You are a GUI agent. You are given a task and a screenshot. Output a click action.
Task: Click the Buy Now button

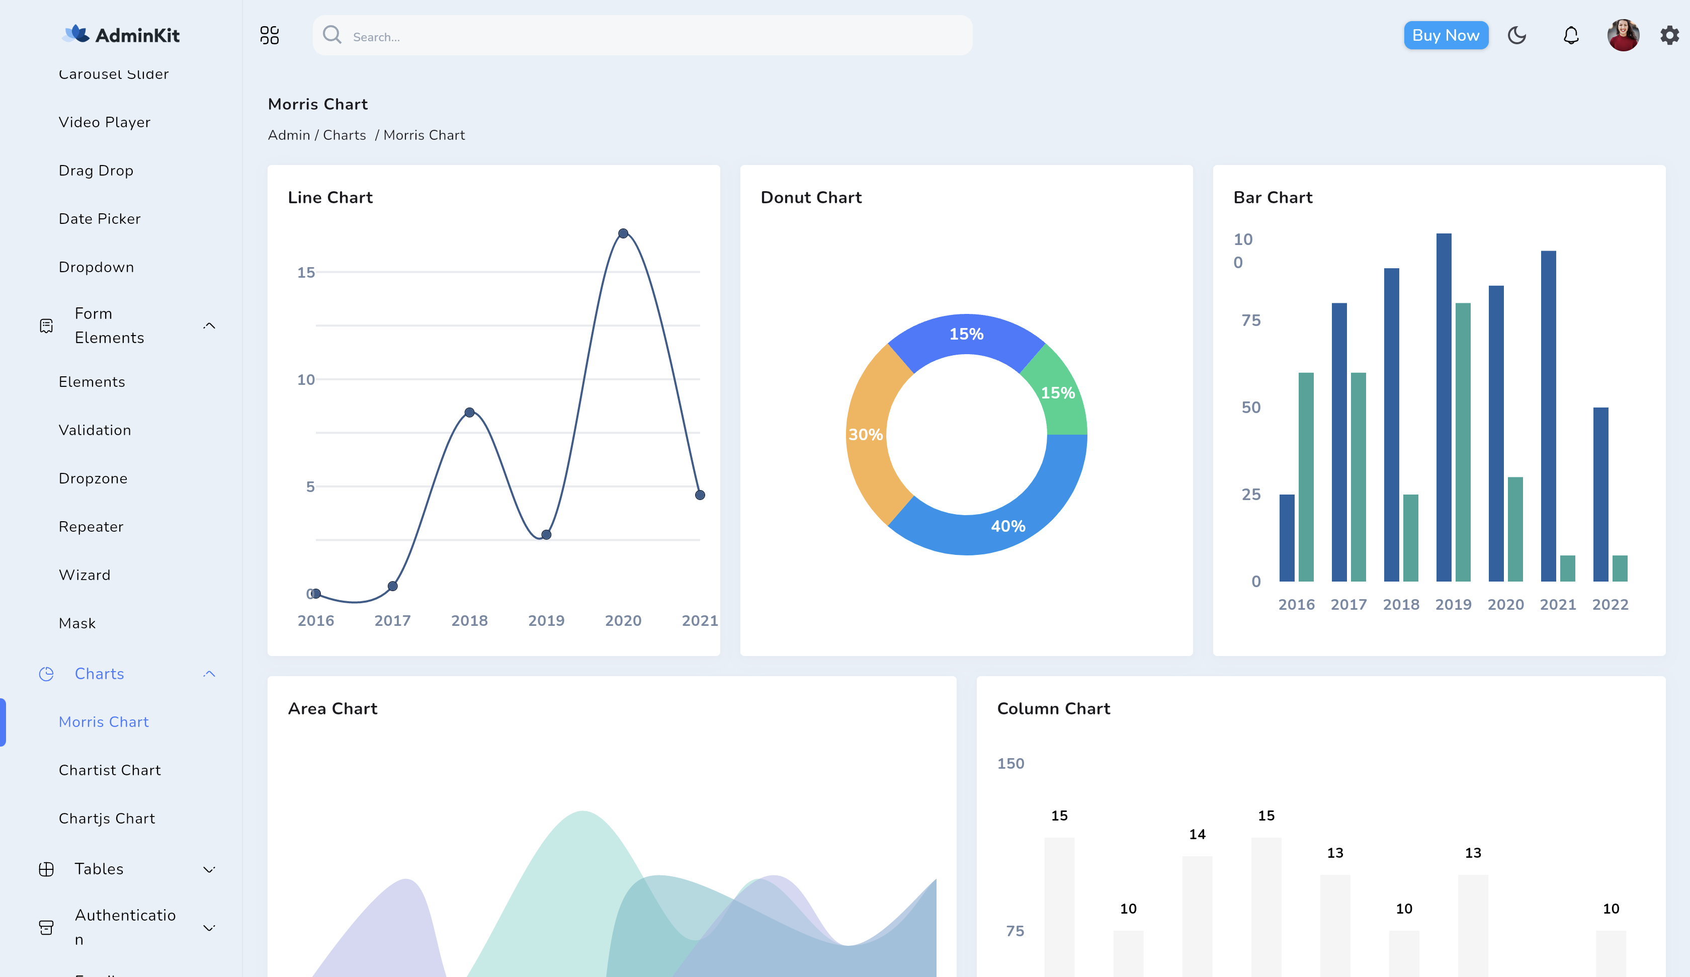tap(1446, 35)
